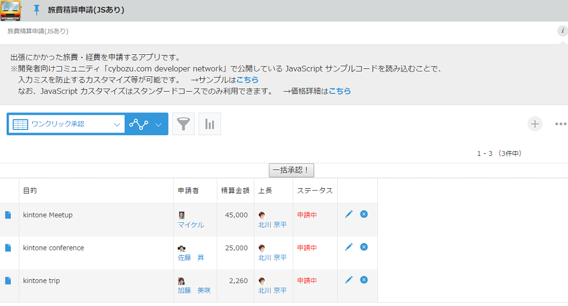Image resolution: width=568 pixels, height=306 pixels.
Task: Expand the graph view chevron
Action: [158, 125]
